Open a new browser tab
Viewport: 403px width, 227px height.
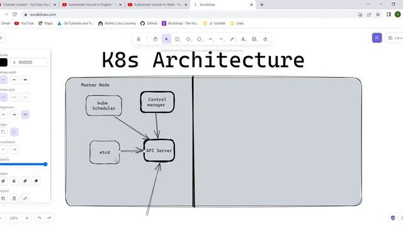click(x=262, y=4)
